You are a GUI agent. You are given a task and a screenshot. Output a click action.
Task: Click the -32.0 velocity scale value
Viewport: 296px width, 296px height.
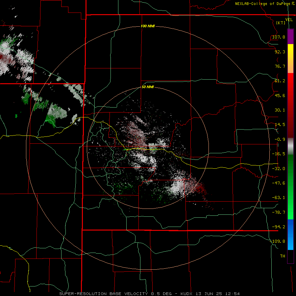pyautogui.click(x=279, y=169)
